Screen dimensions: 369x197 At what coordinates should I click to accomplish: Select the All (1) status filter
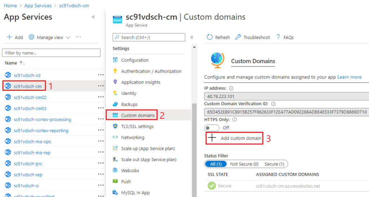(216, 164)
